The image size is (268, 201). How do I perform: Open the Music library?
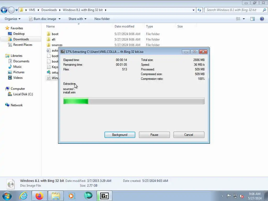pos(18,67)
